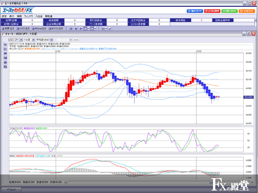Open the 入出金 menu
Screen dimensions: 258x193
pyautogui.click(x=39, y=16)
